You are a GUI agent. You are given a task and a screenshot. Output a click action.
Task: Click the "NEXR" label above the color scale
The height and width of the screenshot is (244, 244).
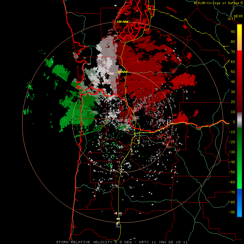(238, 16)
